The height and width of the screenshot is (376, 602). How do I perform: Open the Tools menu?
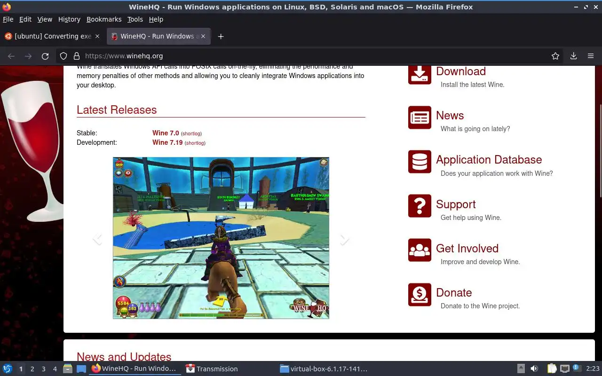point(135,19)
